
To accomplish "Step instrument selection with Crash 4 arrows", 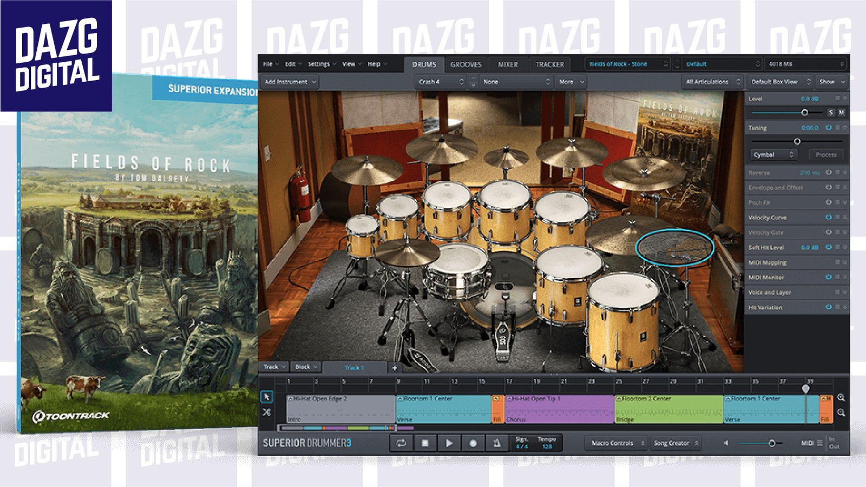I will click(x=473, y=82).
